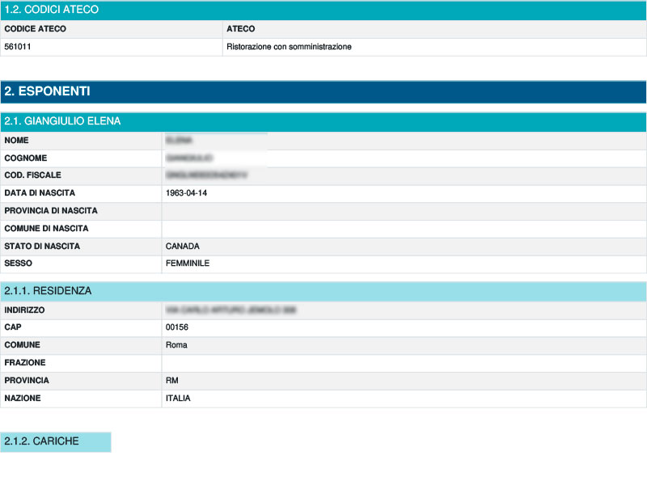
Task: Select the PROVINCIA value RM
Action: [x=172, y=381]
